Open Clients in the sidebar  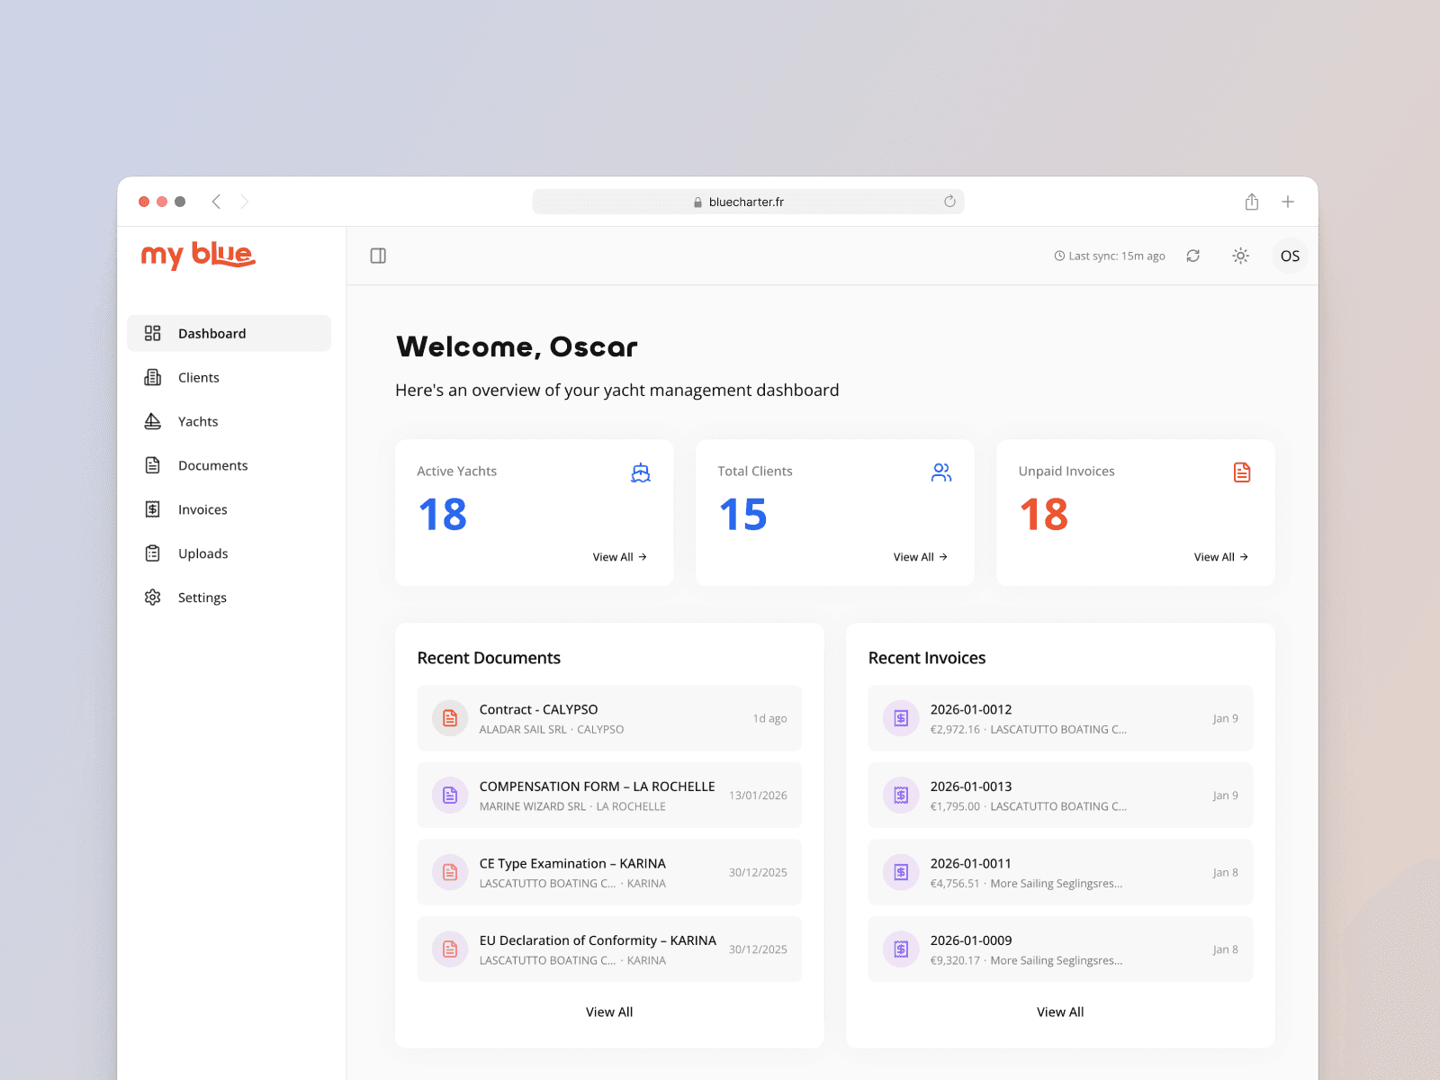click(x=229, y=377)
